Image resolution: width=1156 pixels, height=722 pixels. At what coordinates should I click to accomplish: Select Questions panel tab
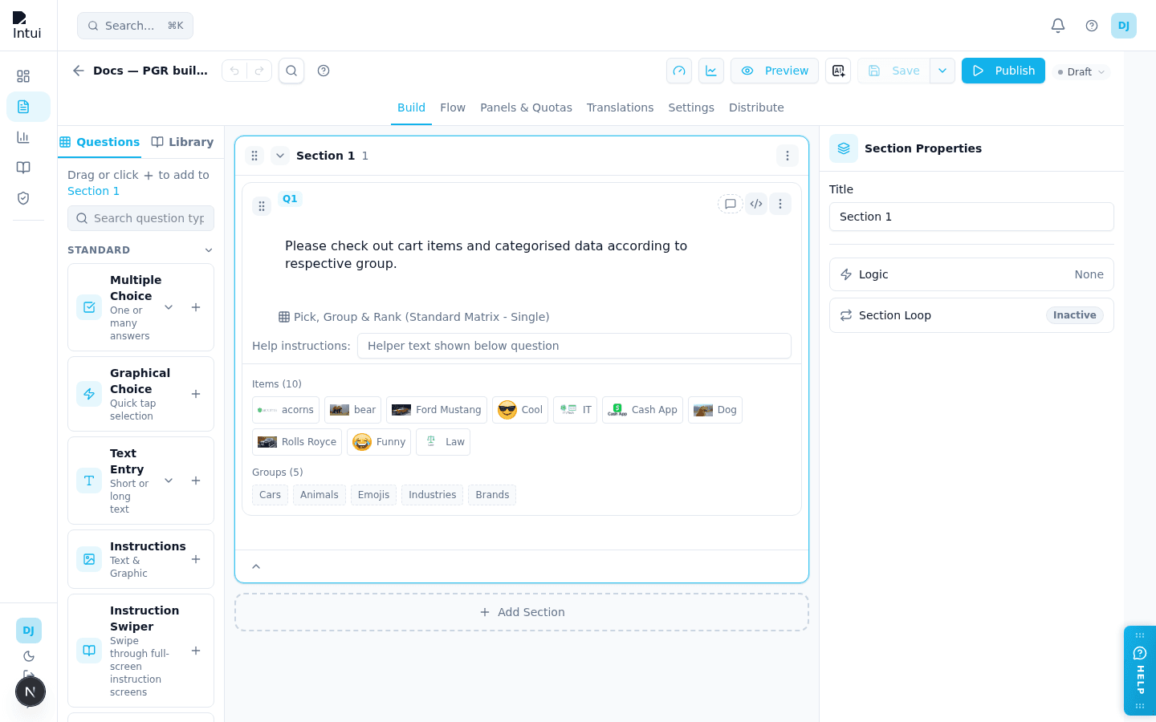pyautogui.click(x=100, y=142)
